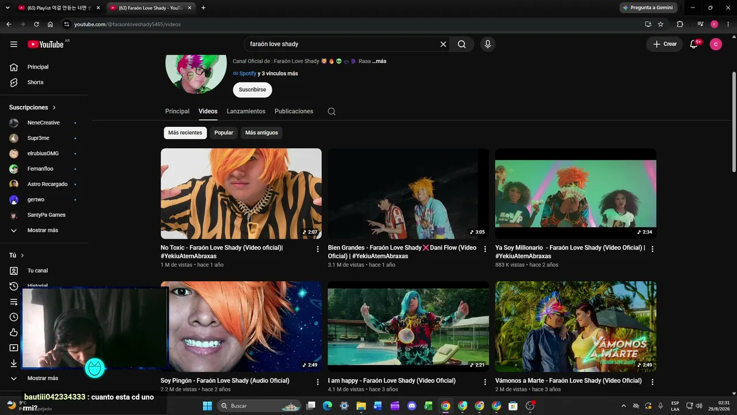Open liked videos thumbs-up icon
Screen dimensions: 737x415
coord(14,333)
